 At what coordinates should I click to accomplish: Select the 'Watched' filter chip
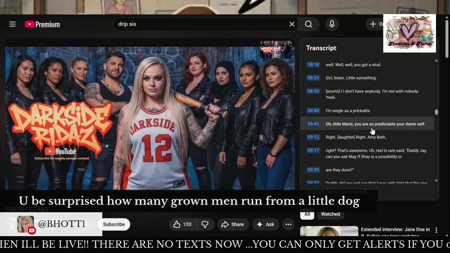[x=330, y=214]
